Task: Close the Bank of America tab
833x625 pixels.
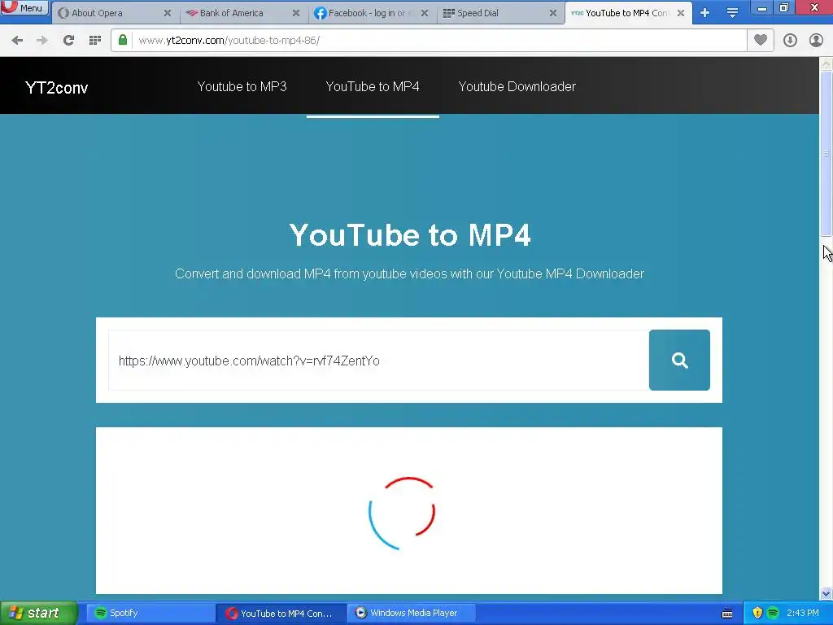Action: coord(296,13)
